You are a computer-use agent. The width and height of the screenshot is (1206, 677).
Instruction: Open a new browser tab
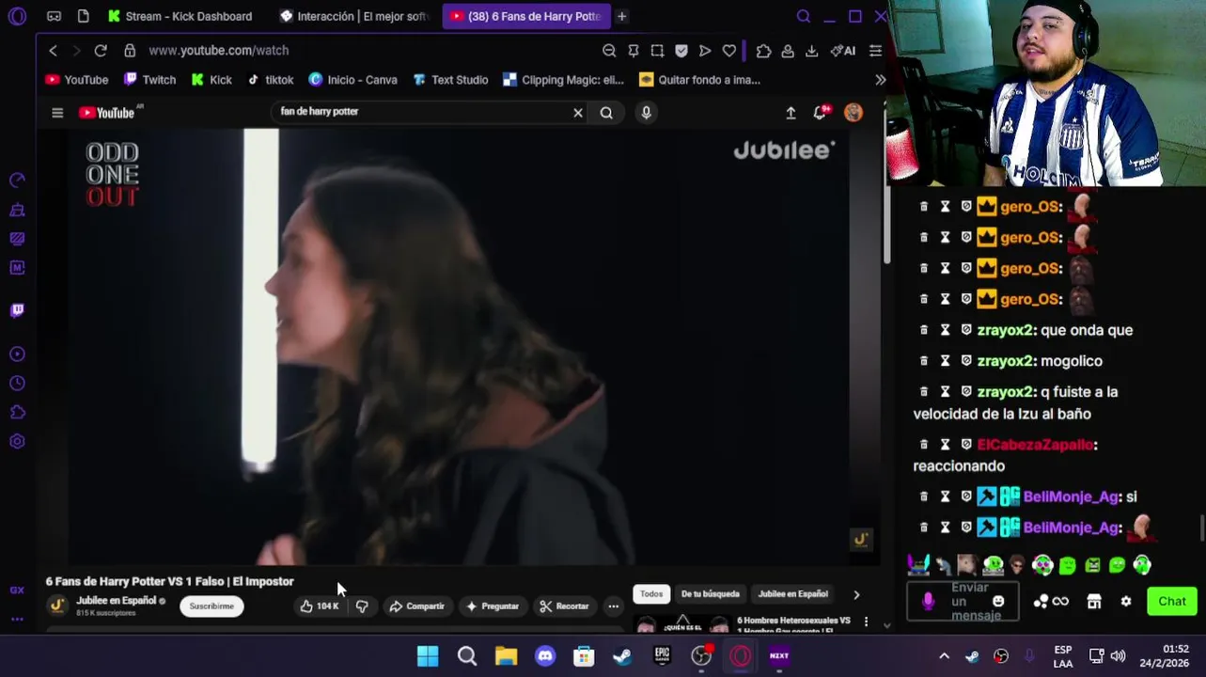(x=621, y=16)
